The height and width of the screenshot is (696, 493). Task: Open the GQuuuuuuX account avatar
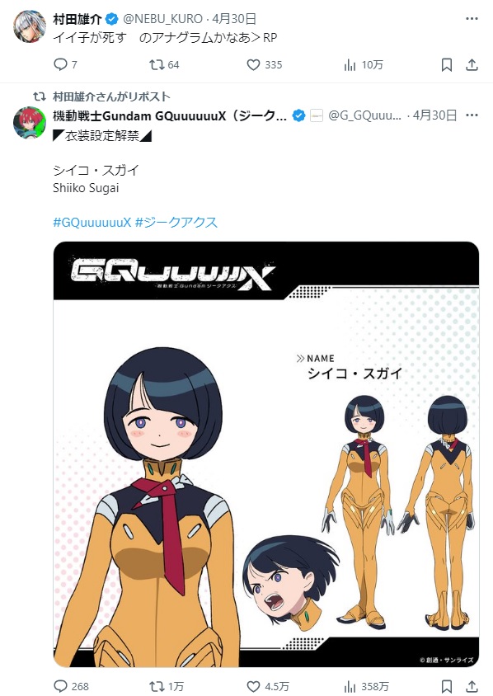(30, 123)
